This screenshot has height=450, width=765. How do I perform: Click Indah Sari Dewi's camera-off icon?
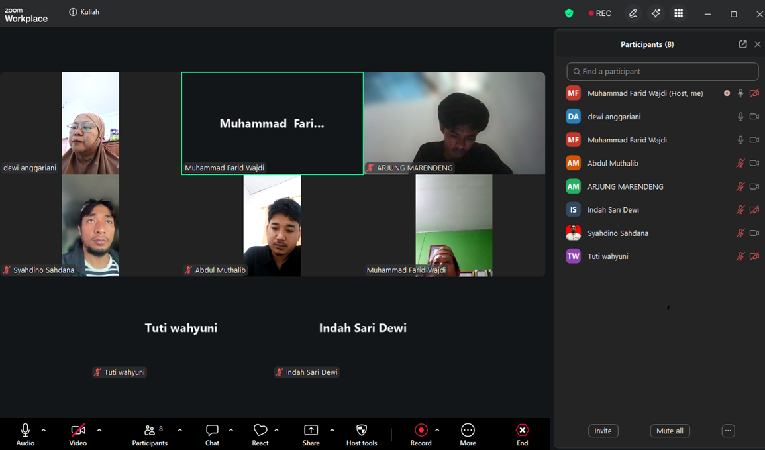click(x=754, y=210)
